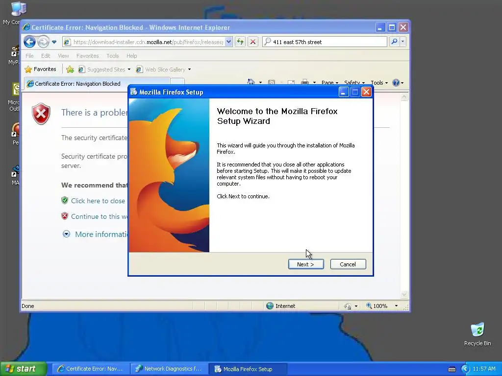Go back in Internet Explorer
This screenshot has height=376, width=502.
(29, 42)
